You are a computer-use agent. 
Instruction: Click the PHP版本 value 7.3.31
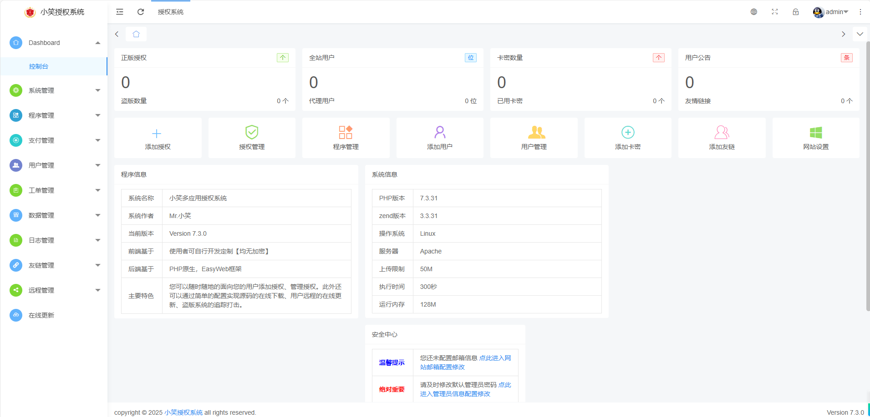429,198
